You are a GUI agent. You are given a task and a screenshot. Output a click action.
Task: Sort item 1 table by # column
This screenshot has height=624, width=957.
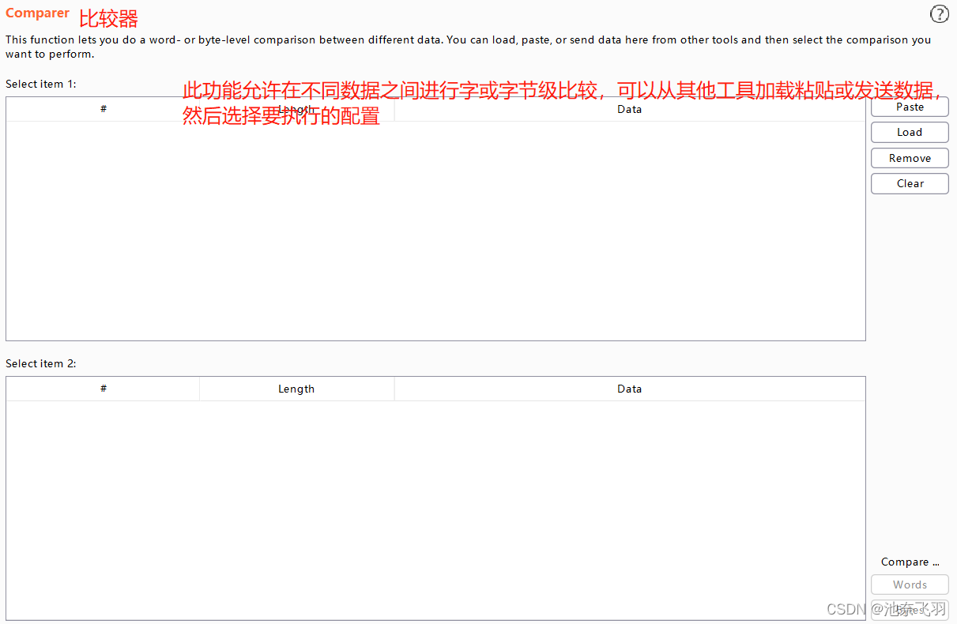pyautogui.click(x=103, y=109)
